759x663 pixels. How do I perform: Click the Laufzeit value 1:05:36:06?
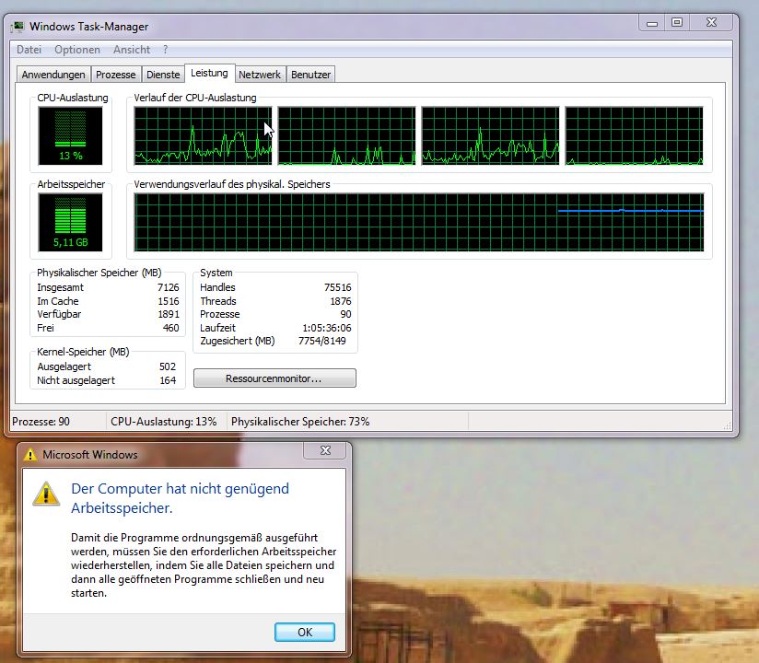327,328
